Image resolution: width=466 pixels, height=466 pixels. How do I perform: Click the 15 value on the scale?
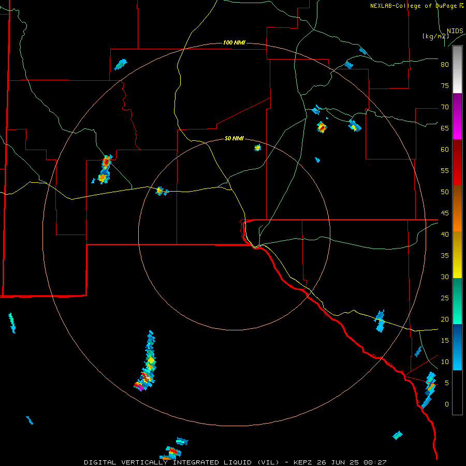coord(445,340)
